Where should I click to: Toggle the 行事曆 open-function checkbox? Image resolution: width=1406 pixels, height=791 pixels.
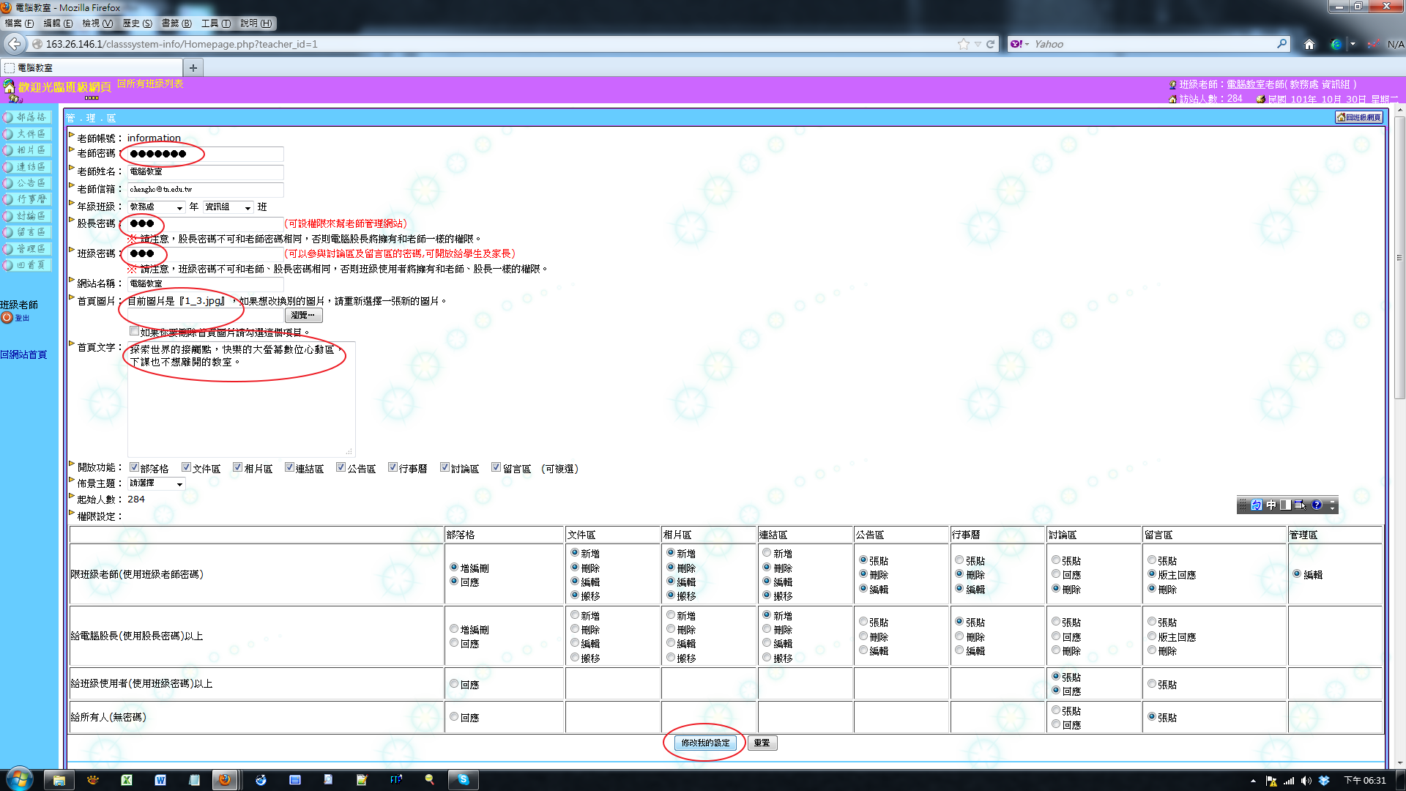coord(393,467)
